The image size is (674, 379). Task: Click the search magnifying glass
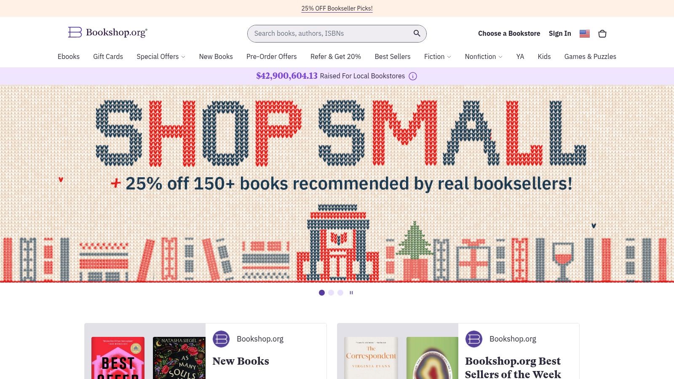(x=417, y=33)
